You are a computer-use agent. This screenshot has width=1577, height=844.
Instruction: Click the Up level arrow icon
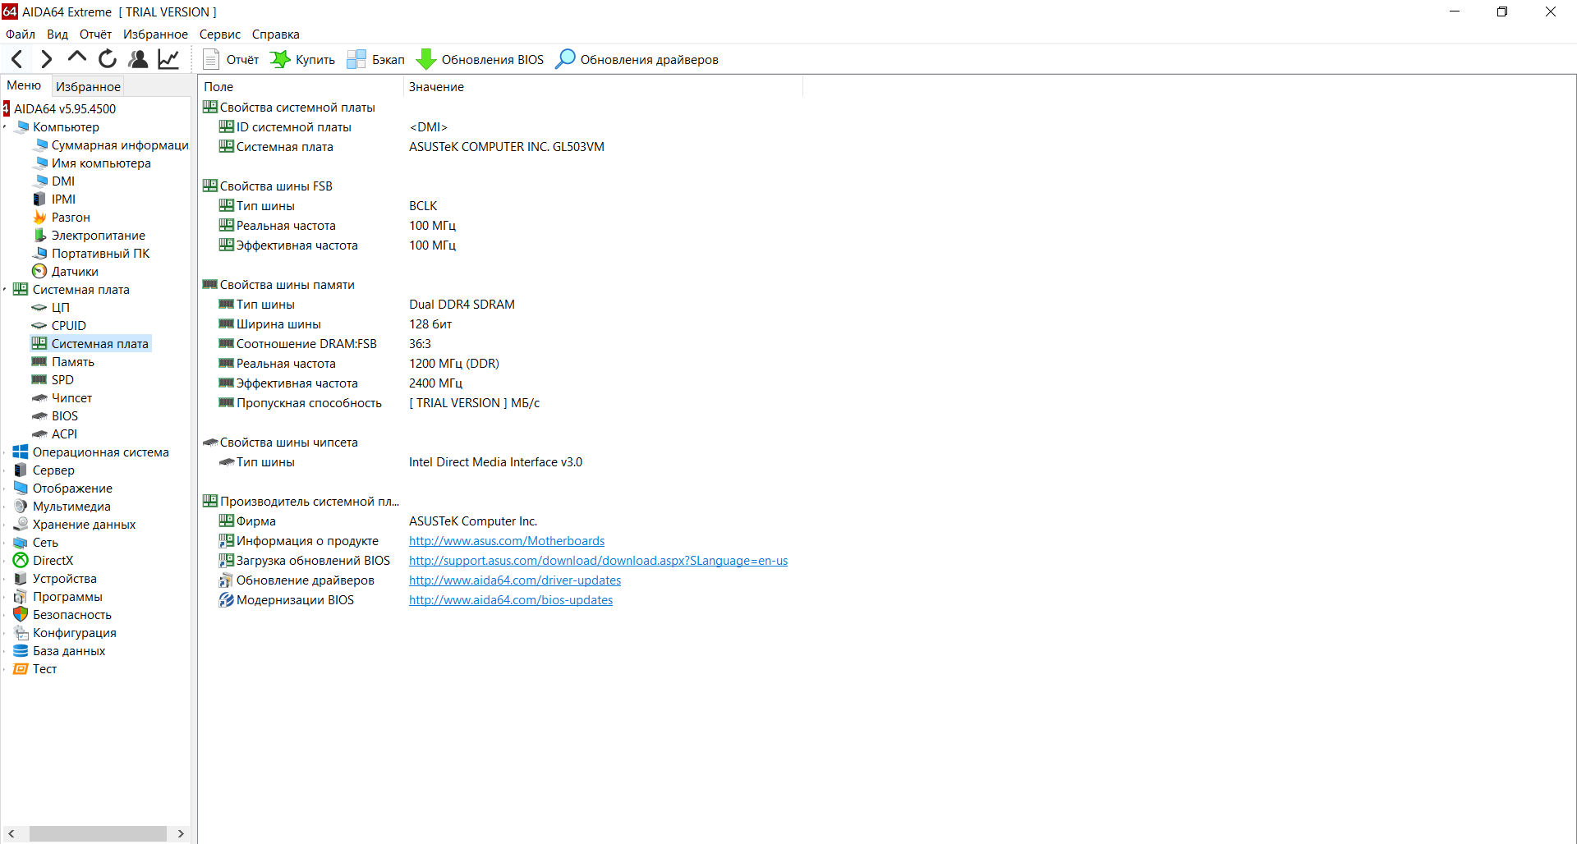coord(77,57)
